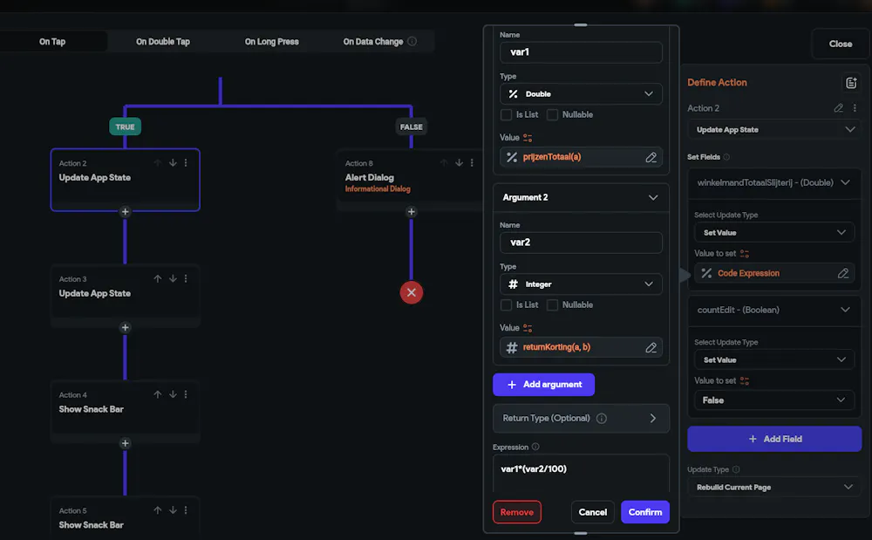Click the red Remove button
Viewport: 872px width, 540px height.
point(516,512)
